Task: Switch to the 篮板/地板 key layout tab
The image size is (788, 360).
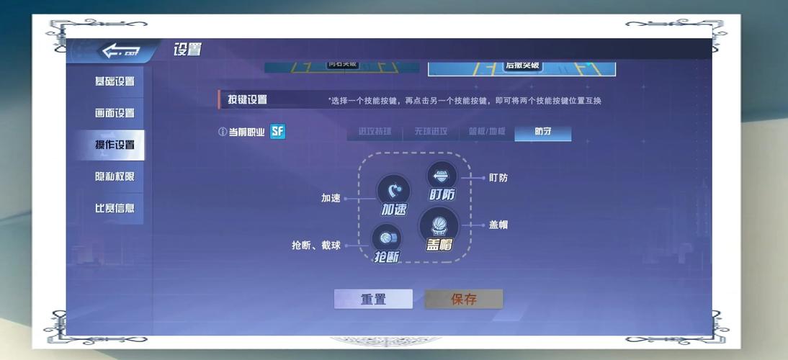Action: [487, 132]
